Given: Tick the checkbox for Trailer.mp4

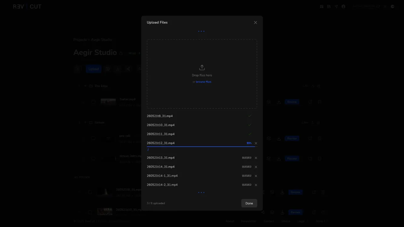Looking at the screenshot, I should point(93,102).
